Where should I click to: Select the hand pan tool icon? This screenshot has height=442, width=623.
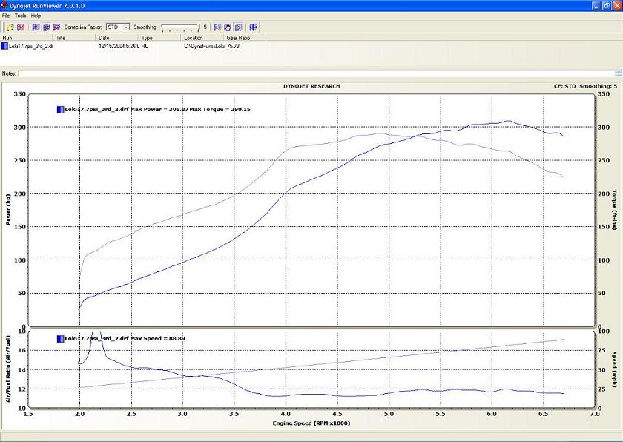click(228, 27)
